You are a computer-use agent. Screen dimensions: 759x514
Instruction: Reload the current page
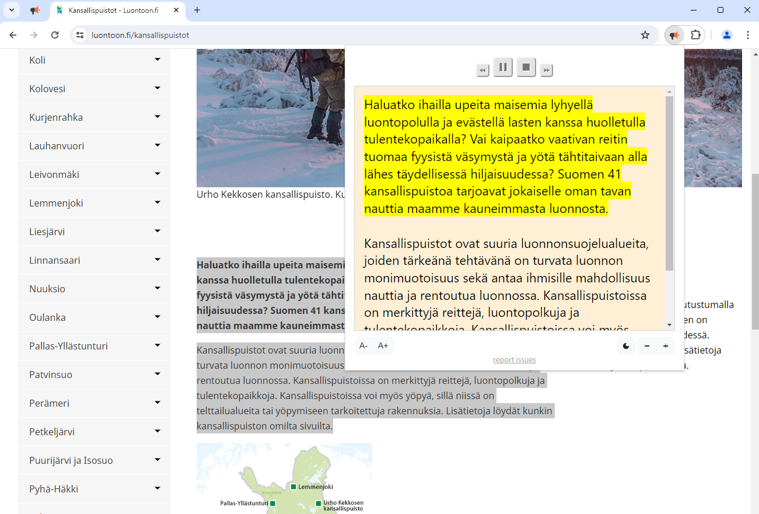(55, 35)
